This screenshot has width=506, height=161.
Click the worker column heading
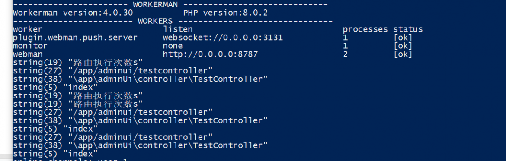coord(28,29)
